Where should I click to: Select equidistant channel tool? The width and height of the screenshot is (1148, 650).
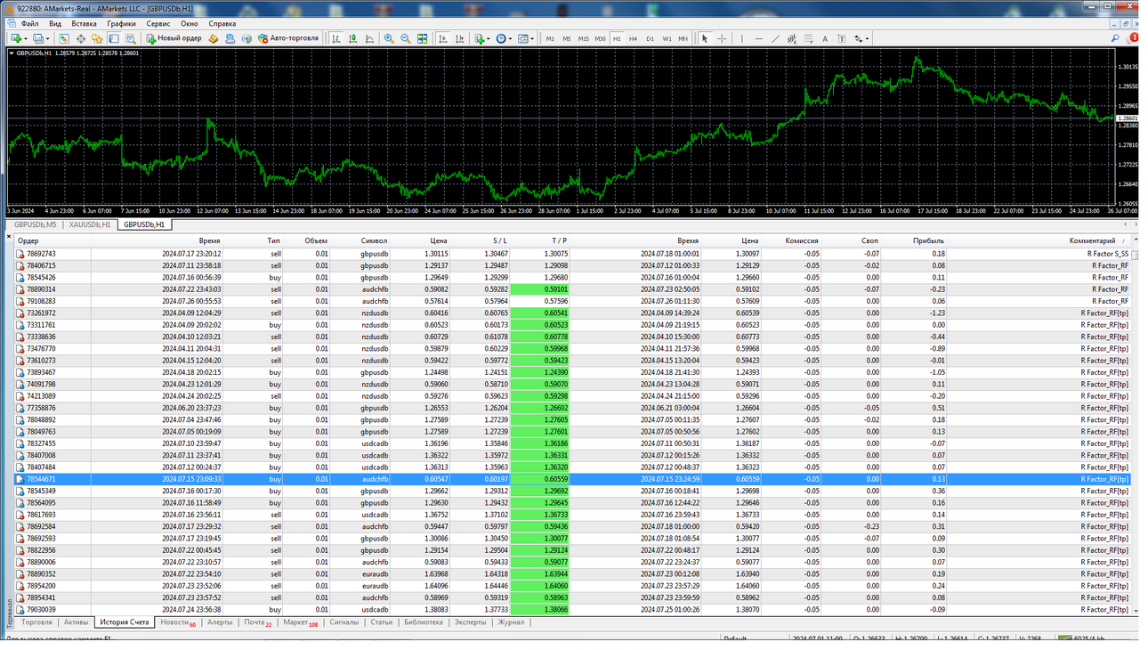(x=791, y=38)
